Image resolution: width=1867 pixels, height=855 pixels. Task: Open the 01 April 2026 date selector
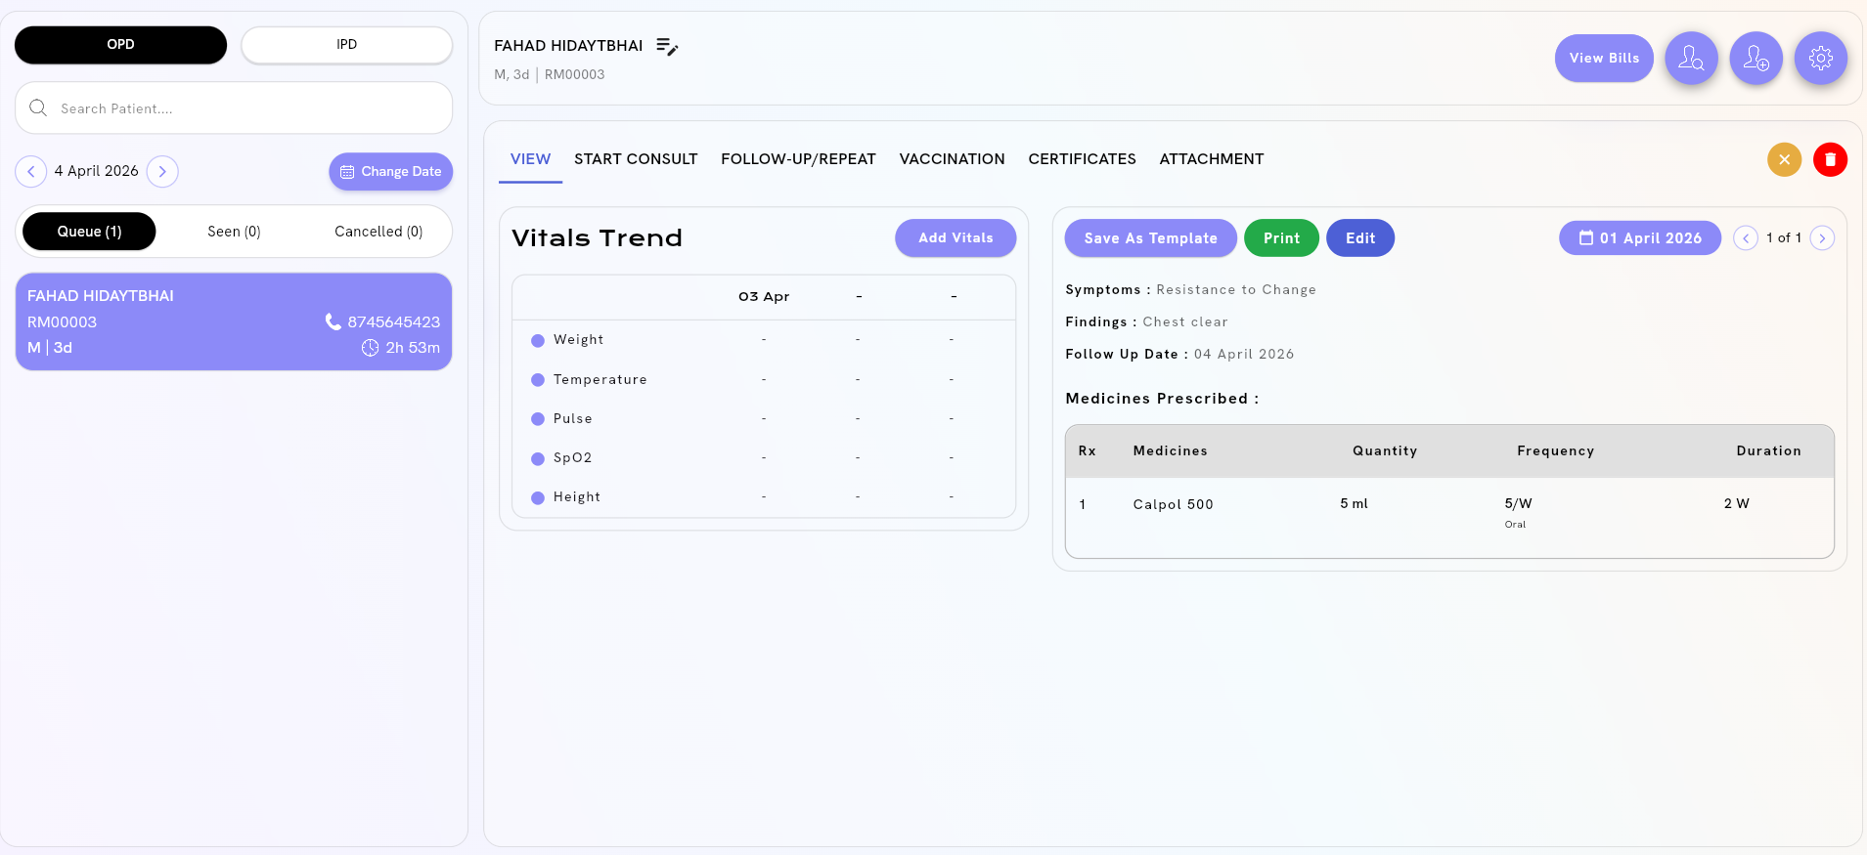[1639, 237]
